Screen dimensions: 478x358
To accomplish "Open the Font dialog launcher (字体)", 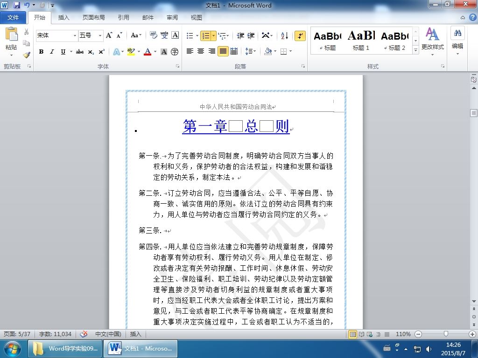I will pos(177,66).
